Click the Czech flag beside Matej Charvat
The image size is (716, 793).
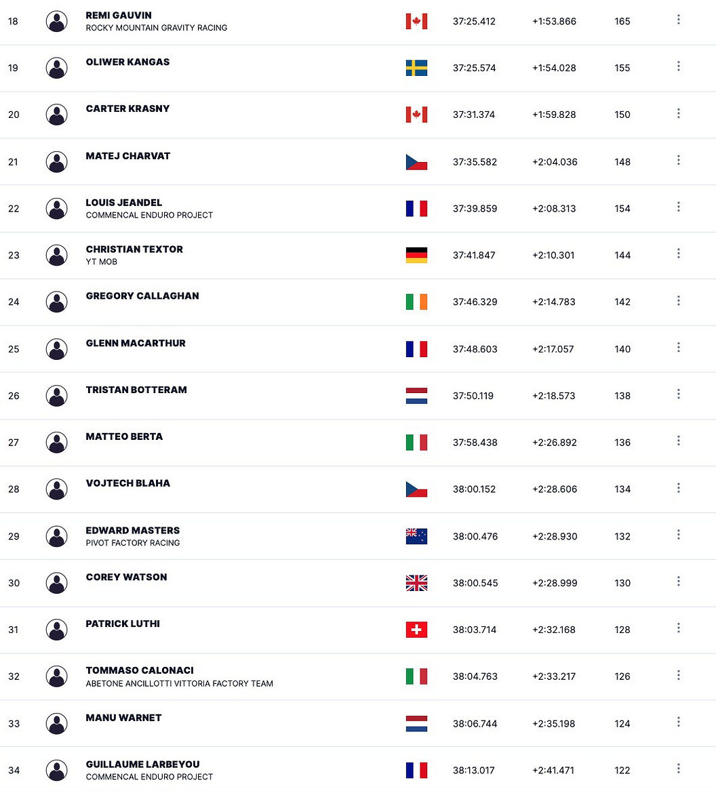pos(416,162)
